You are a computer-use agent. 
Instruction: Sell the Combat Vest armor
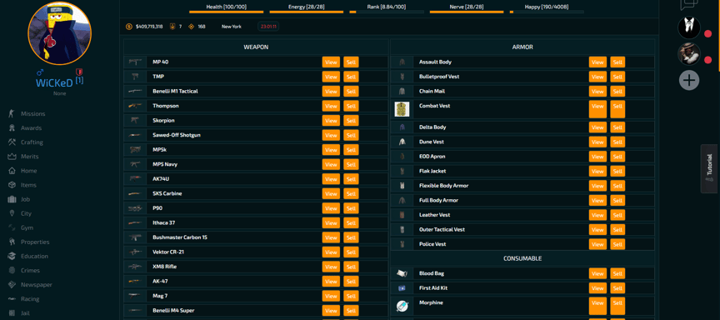click(617, 109)
